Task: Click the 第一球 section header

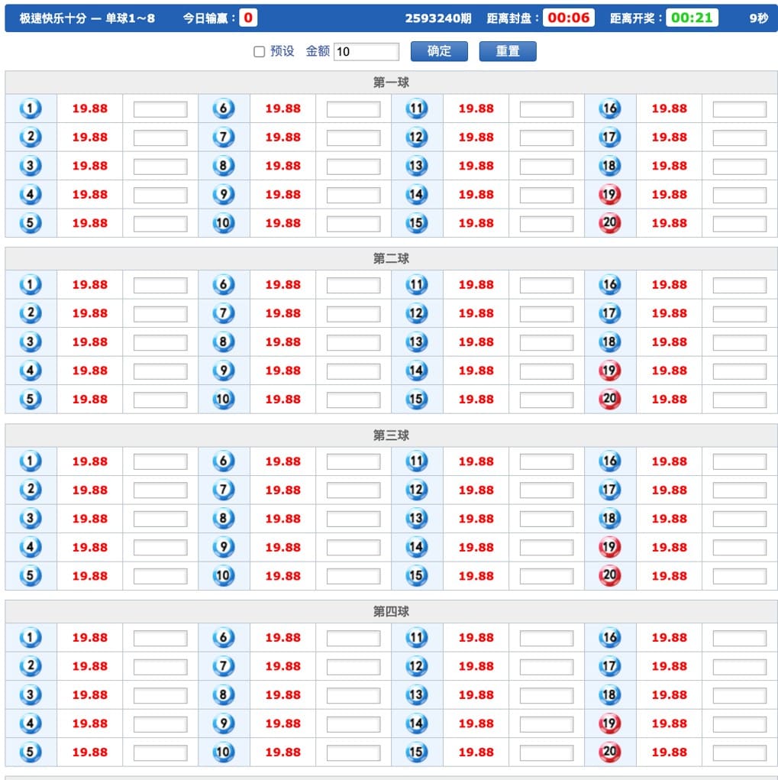Action: 391,82
